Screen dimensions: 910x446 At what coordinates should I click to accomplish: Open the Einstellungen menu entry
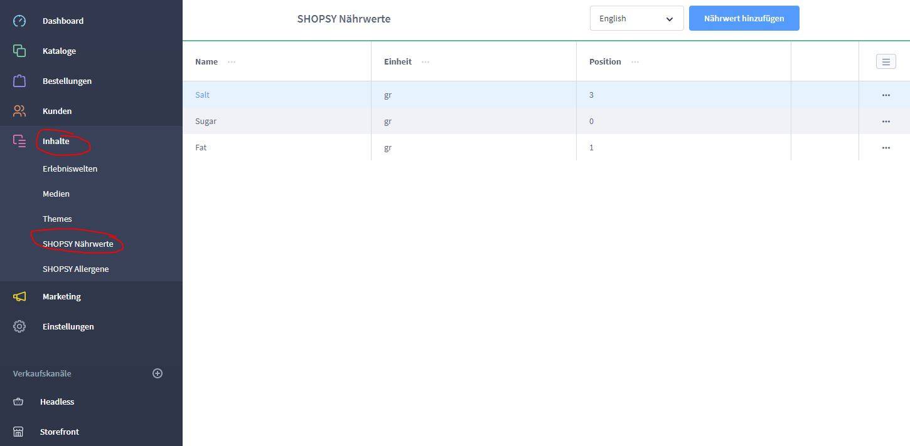pos(68,326)
